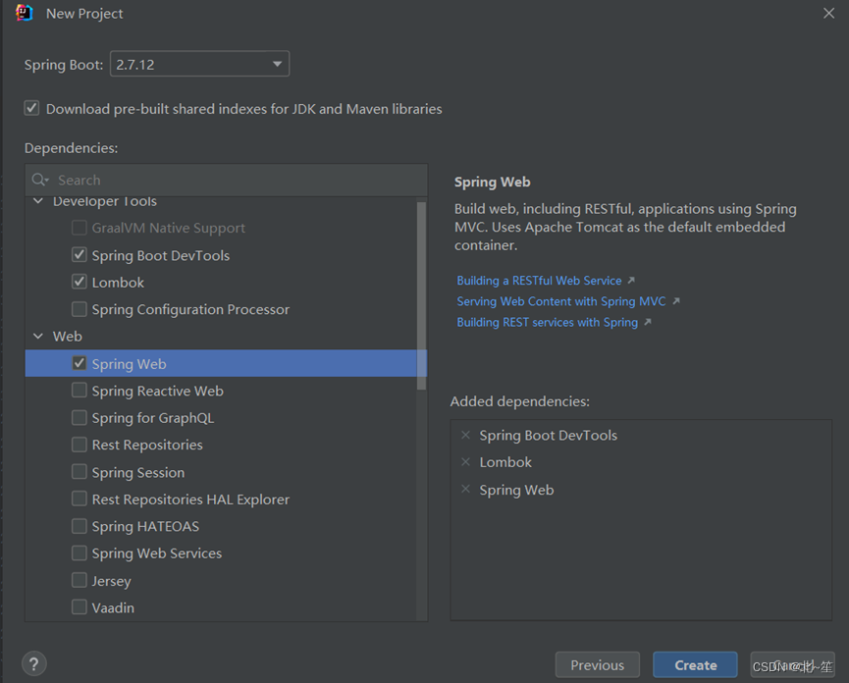The width and height of the screenshot is (849, 683).
Task: Open Building REST services with Spring link
Action: click(x=548, y=322)
